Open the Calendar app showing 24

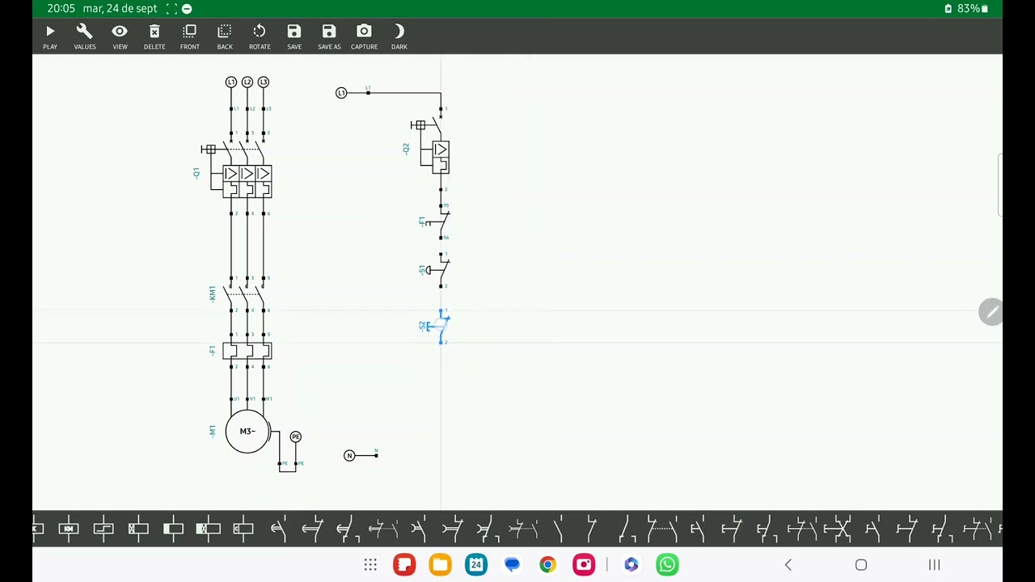pos(476,565)
